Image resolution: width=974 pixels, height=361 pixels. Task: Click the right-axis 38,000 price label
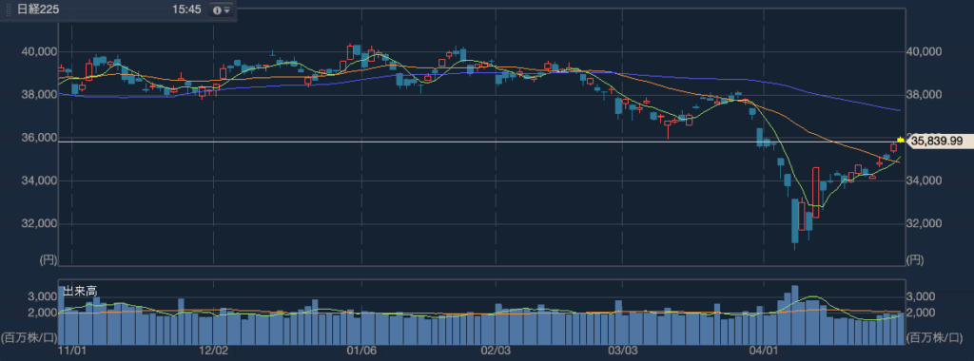(x=924, y=95)
